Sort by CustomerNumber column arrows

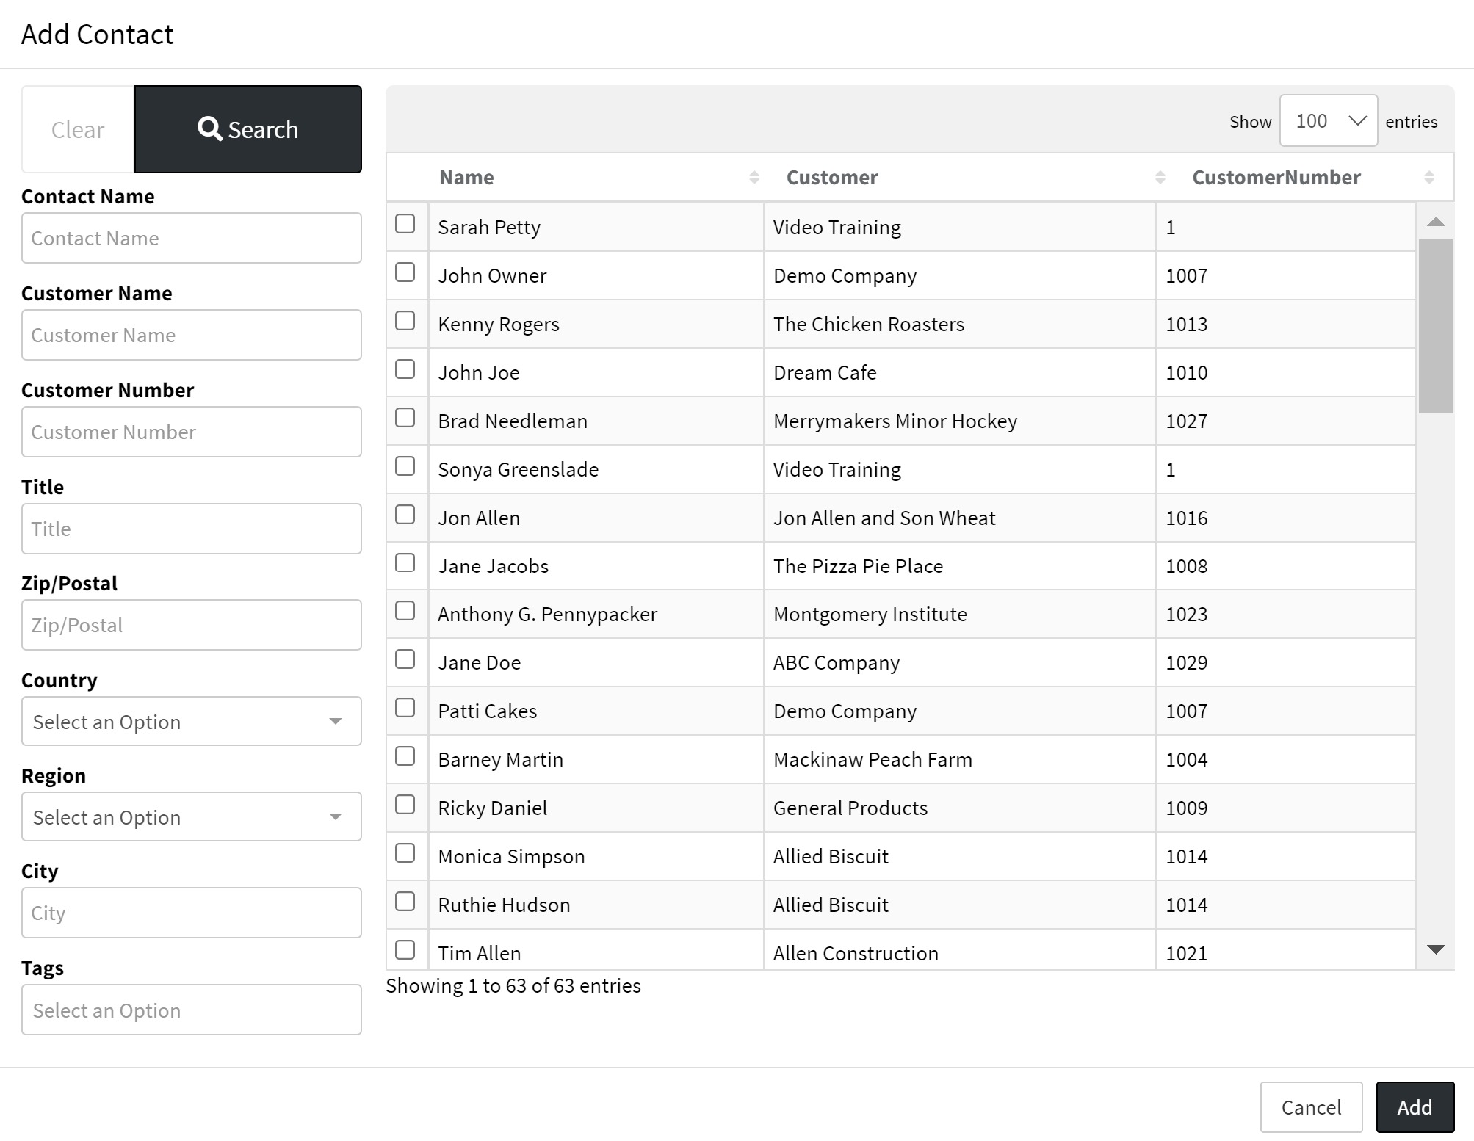point(1428,178)
